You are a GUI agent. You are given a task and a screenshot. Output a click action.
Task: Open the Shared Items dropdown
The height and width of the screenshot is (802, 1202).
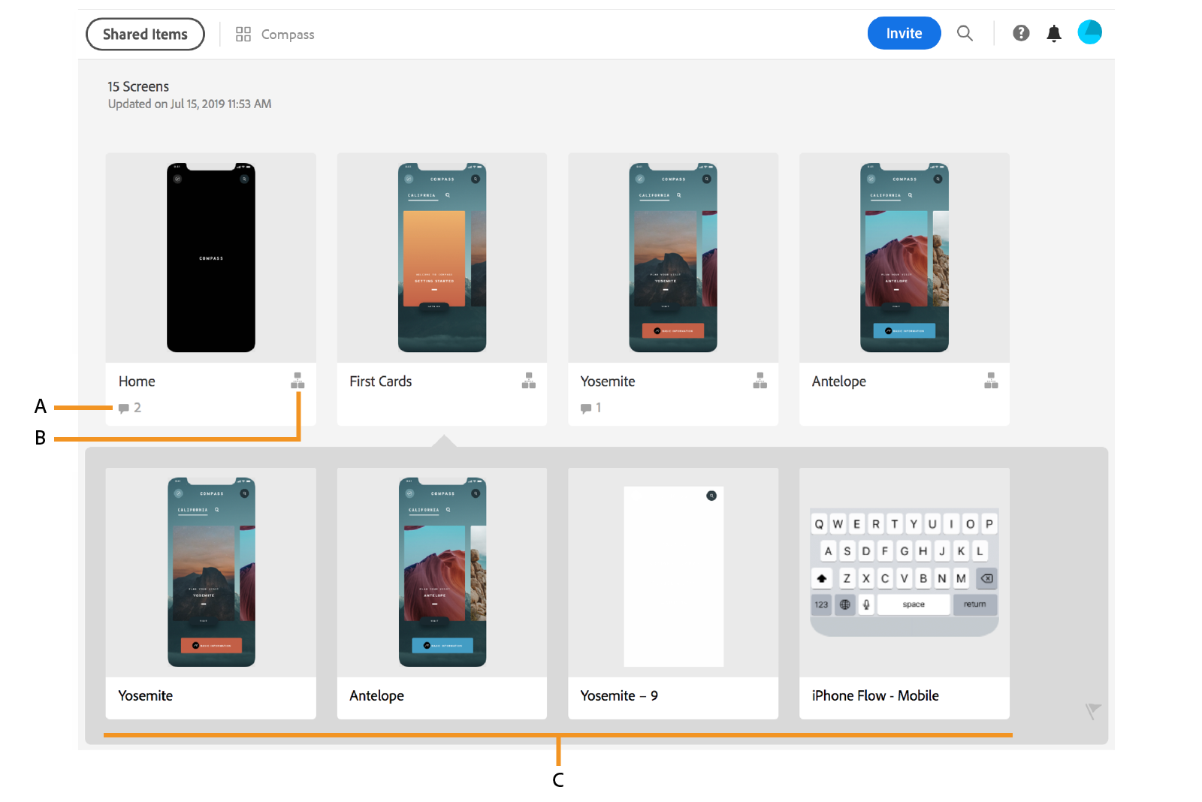point(145,34)
